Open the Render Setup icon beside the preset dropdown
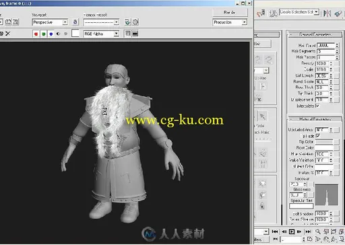The image size is (345, 245). pyautogui.click(x=127, y=22)
